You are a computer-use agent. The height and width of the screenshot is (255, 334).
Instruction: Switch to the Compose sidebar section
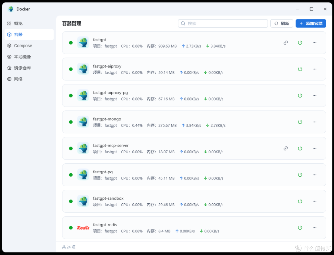click(23, 46)
